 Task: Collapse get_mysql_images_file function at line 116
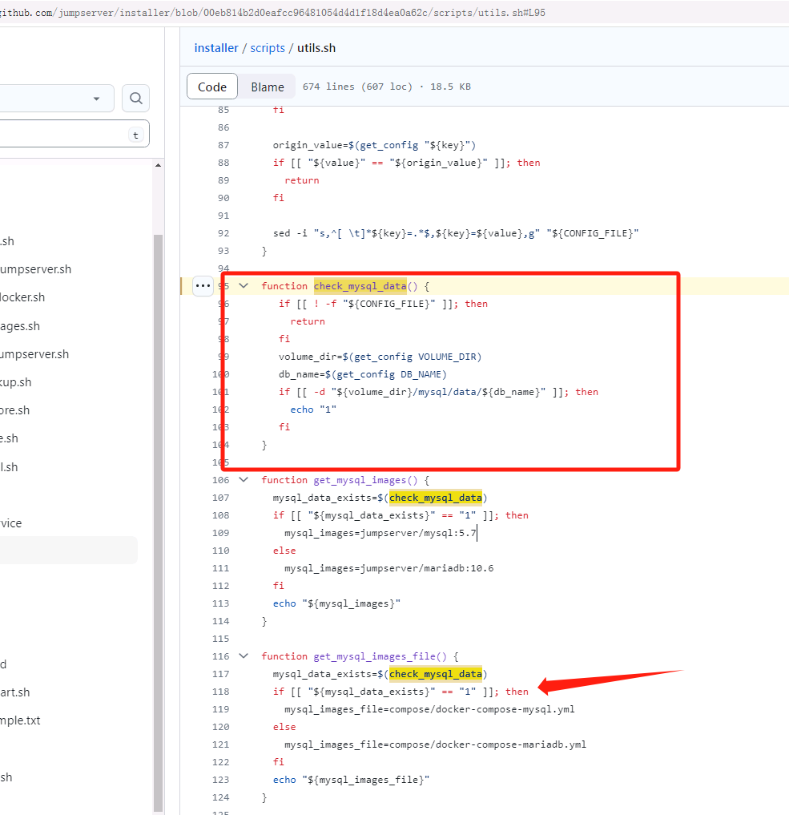tap(244, 656)
